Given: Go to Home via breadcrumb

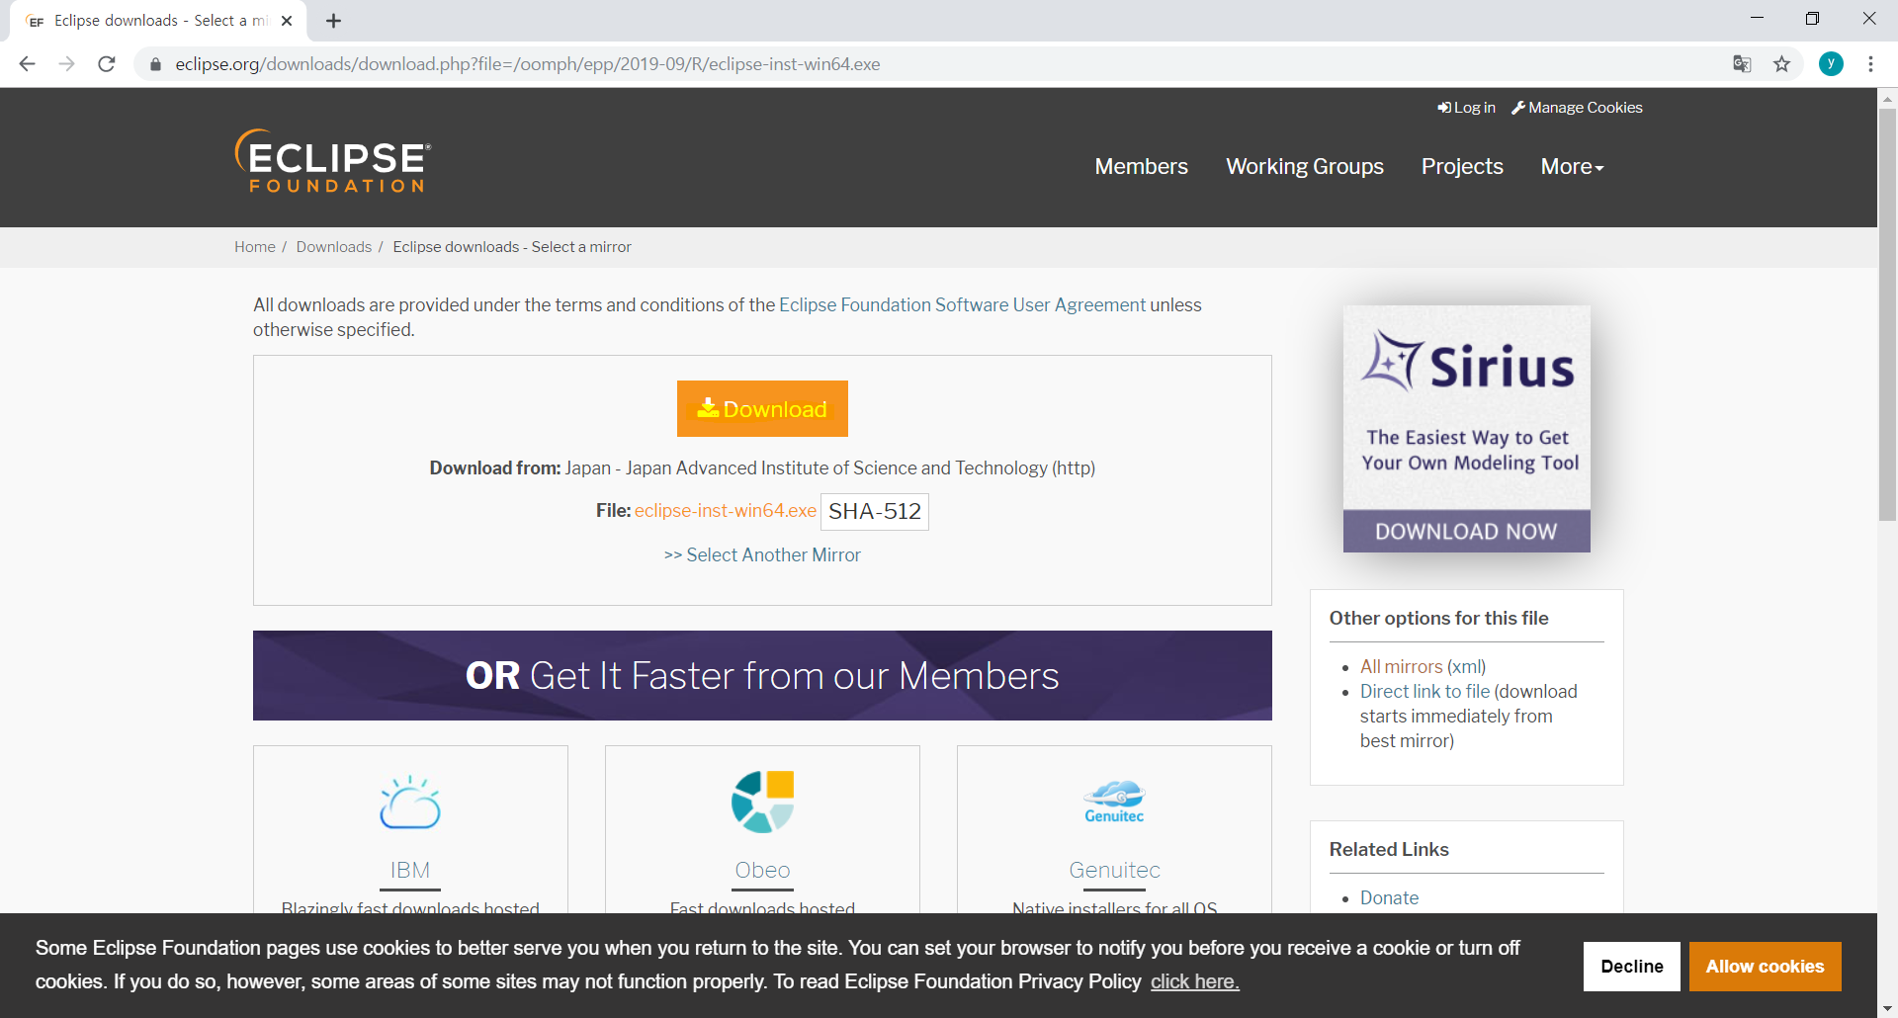Looking at the screenshot, I should (x=255, y=247).
